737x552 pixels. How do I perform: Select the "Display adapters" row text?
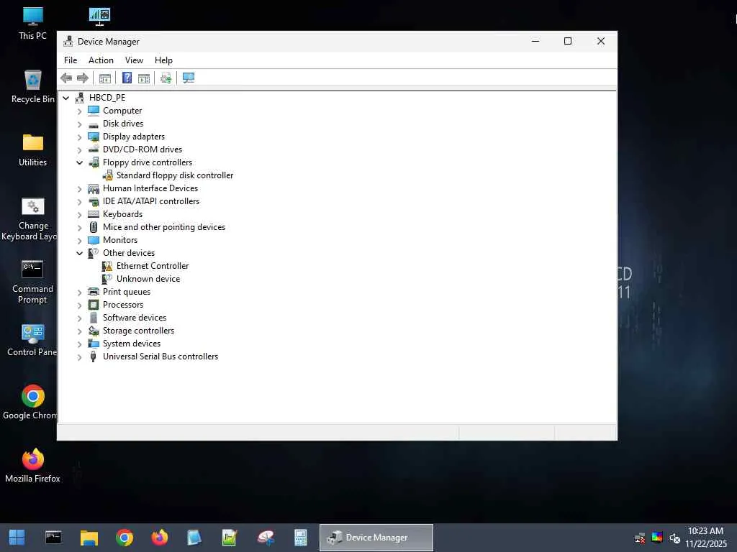tap(134, 137)
